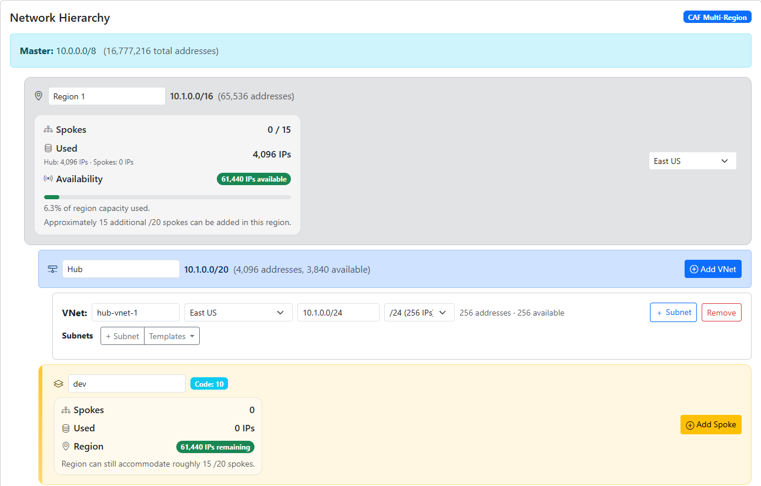The width and height of the screenshot is (761, 486).
Task: Click the database icon next to Used IPs
Action: tap(49, 148)
